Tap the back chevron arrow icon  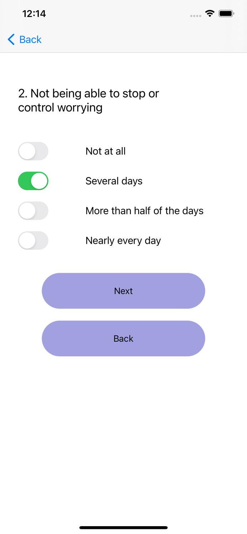point(11,40)
